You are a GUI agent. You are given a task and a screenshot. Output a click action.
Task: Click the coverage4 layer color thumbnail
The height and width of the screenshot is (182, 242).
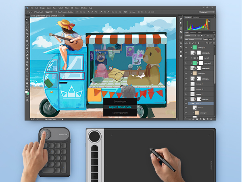pos(197,113)
